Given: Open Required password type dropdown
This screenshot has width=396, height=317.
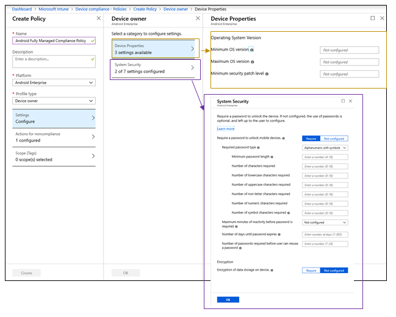Looking at the screenshot, I should [x=325, y=148].
